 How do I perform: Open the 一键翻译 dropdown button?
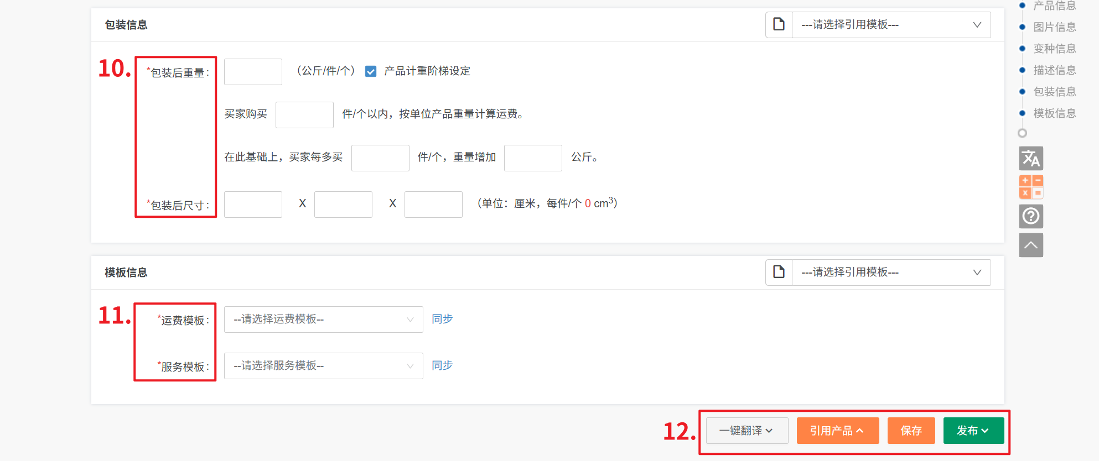tap(747, 431)
